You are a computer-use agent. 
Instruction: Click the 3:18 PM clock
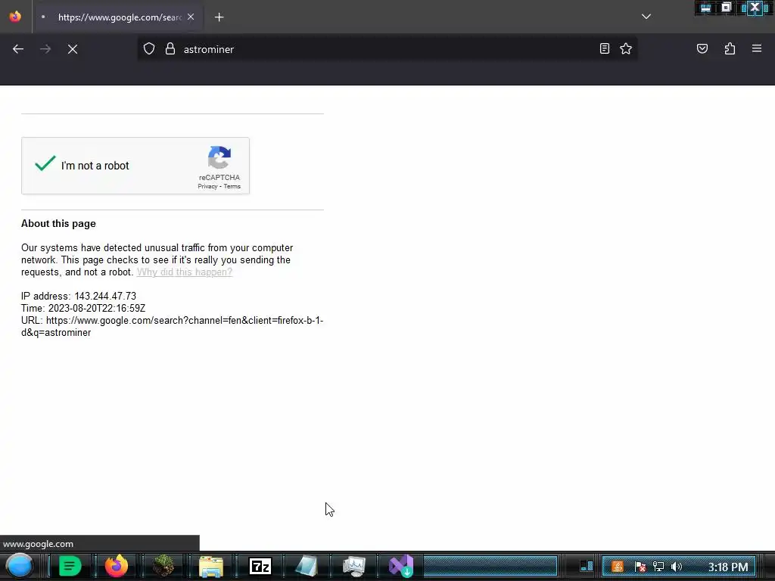pos(728,567)
